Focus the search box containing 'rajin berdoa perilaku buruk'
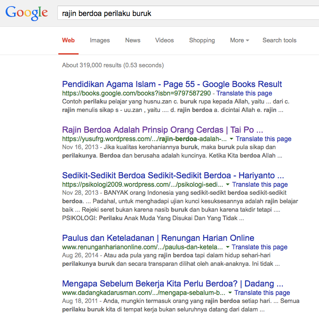The width and height of the screenshot is (319, 318). (x=188, y=13)
